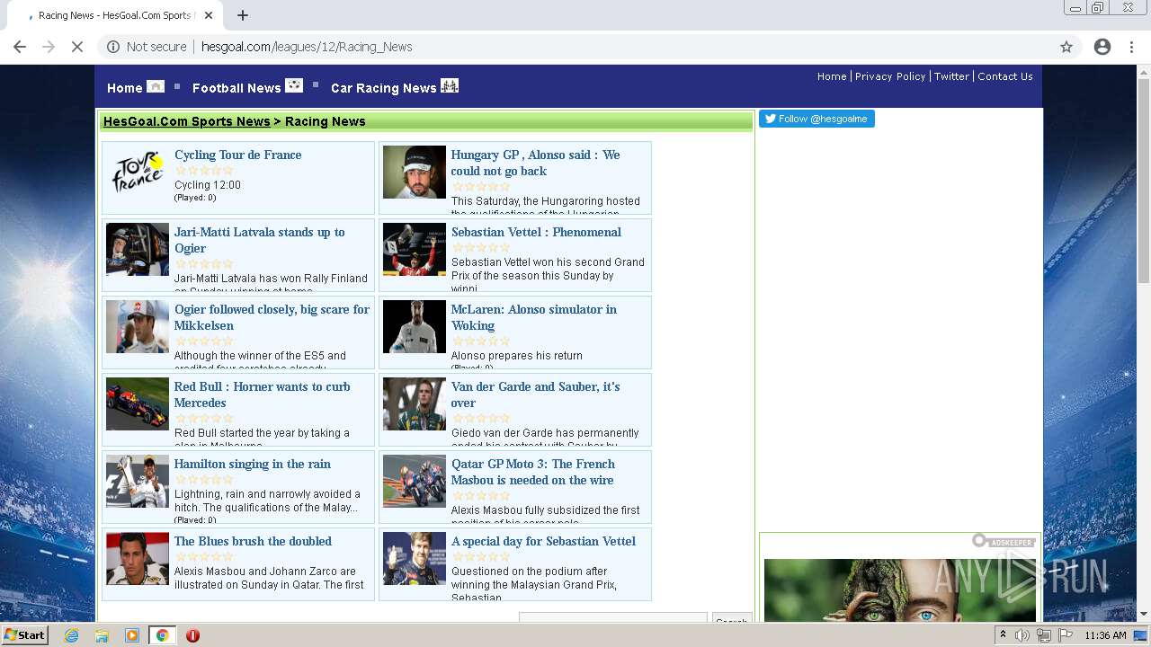The width and height of the screenshot is (1151, 647).
Task: Close the Racing News tab
Action: tap(210, 15)
